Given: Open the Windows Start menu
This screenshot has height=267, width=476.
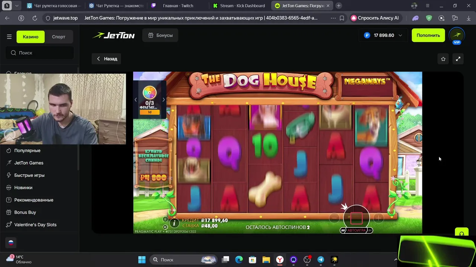Looking at the screenshot, I should (x=142, y=260).
